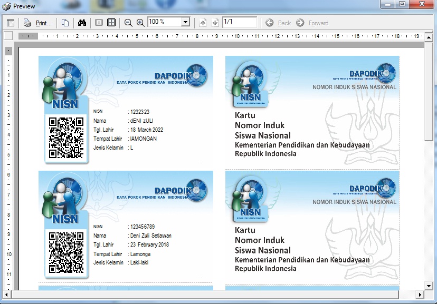Click the ruler corner box

8,36
